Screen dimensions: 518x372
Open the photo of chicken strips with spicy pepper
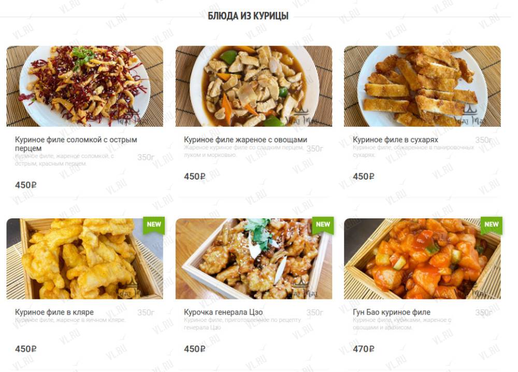[x=84, y=86]
